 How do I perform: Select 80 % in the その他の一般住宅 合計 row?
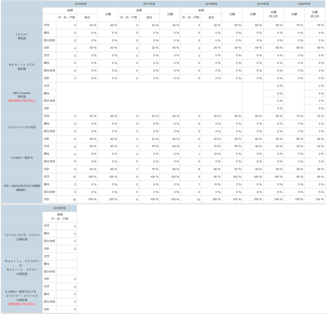pyautogui.click(x=211, y=169)
